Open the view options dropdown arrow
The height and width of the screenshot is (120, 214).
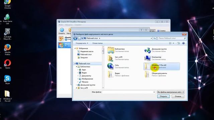coord(174,43)
